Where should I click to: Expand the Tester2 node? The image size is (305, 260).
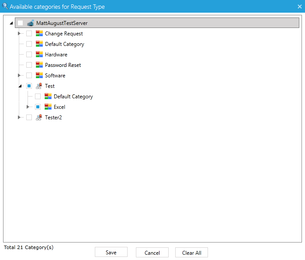click(x=19, y=118)
